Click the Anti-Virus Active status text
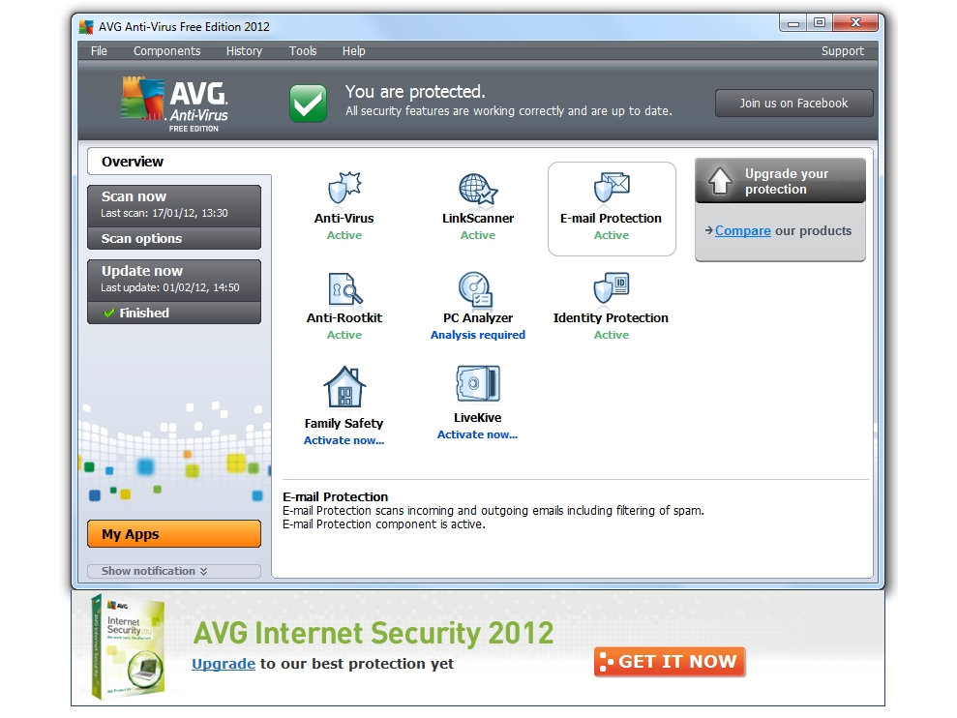The width and height of the screenshot is (957, 718). [344, 235]
